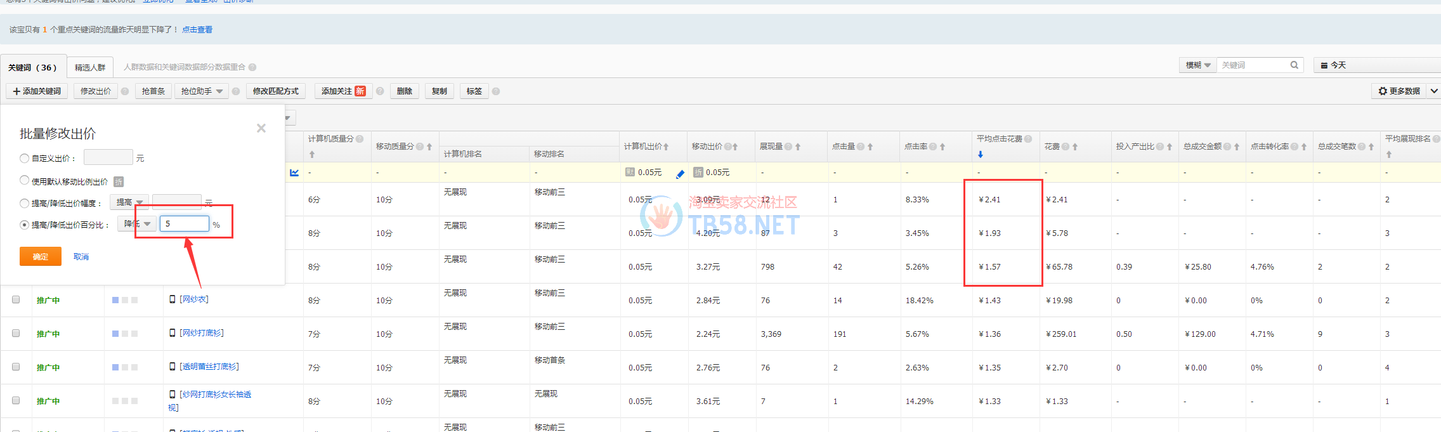This screenshot has width=1441, height=432.
Task: Click the 点击查看 link in the notice
Action: [197, 30]
